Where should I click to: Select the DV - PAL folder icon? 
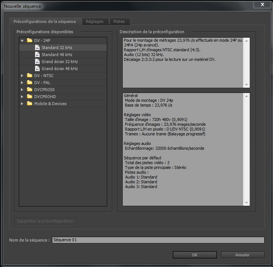(29, 83)
